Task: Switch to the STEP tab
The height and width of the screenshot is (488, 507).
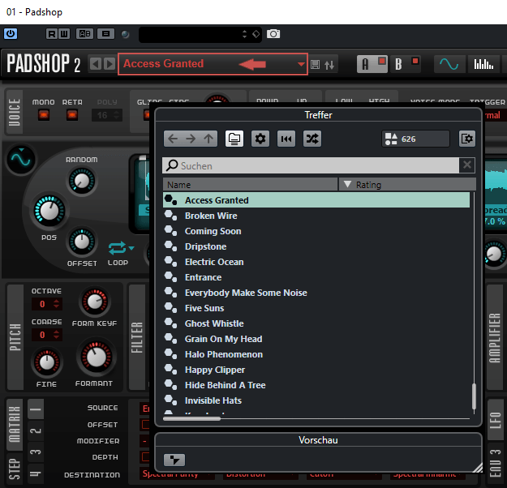Action: pyautogui.click(x=15, y=469)
